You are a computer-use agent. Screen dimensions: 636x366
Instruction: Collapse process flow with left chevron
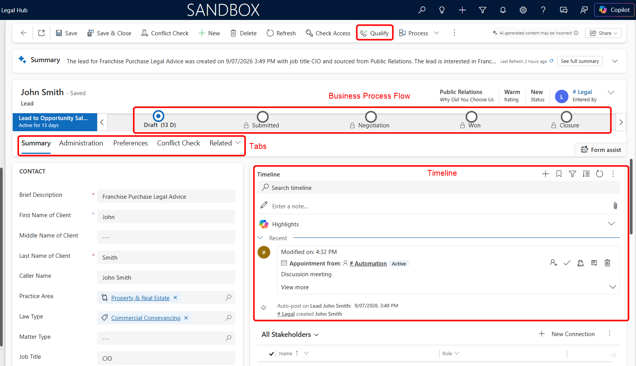[x=102, y=122]
